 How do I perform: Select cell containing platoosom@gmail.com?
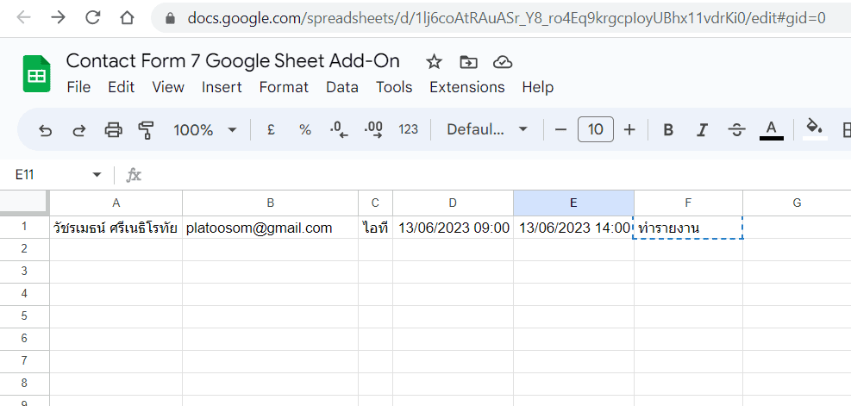(x=271, y=228)
